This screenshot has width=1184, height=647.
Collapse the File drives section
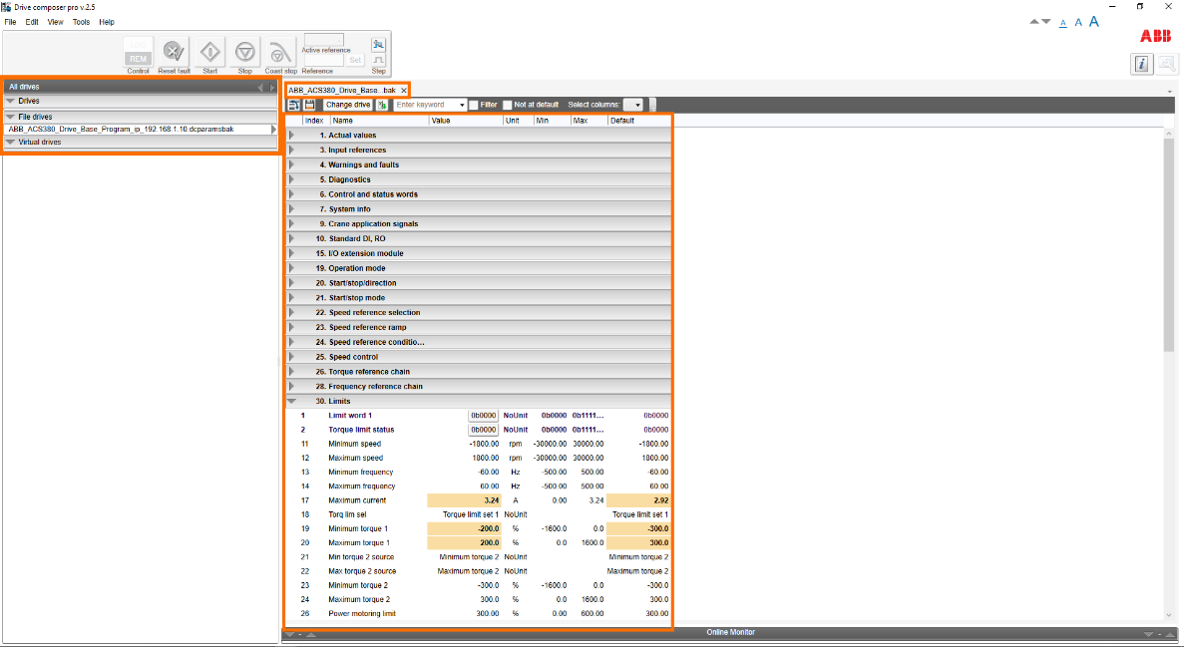11,117
